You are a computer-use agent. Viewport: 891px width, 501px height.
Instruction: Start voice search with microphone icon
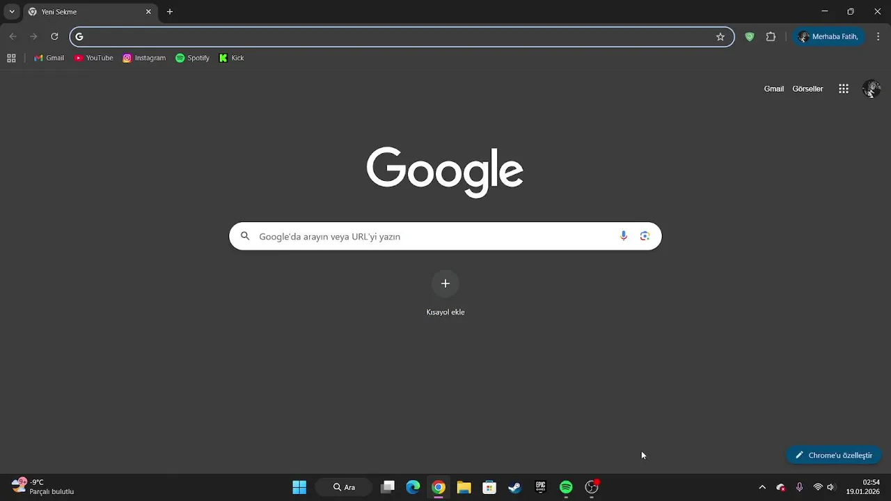(624, 236)
